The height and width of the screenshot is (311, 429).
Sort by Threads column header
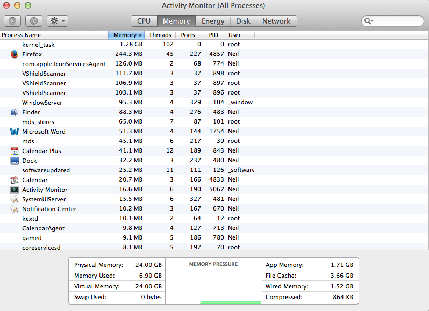(160, 35)
